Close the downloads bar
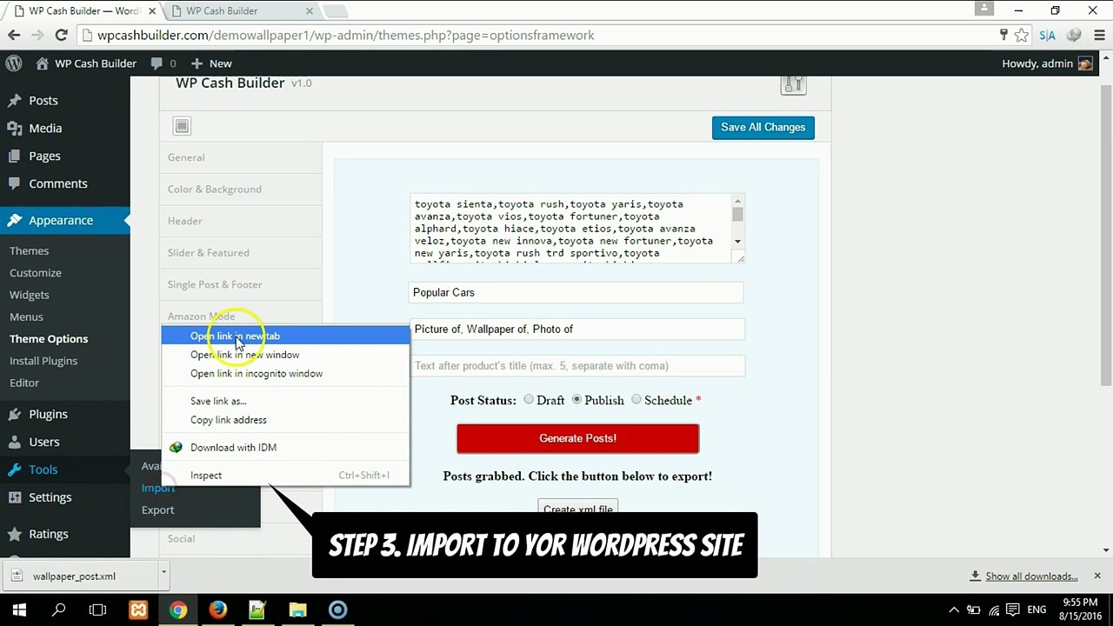Viewport: 1113px width, 626px height. tap(1097, 576)
